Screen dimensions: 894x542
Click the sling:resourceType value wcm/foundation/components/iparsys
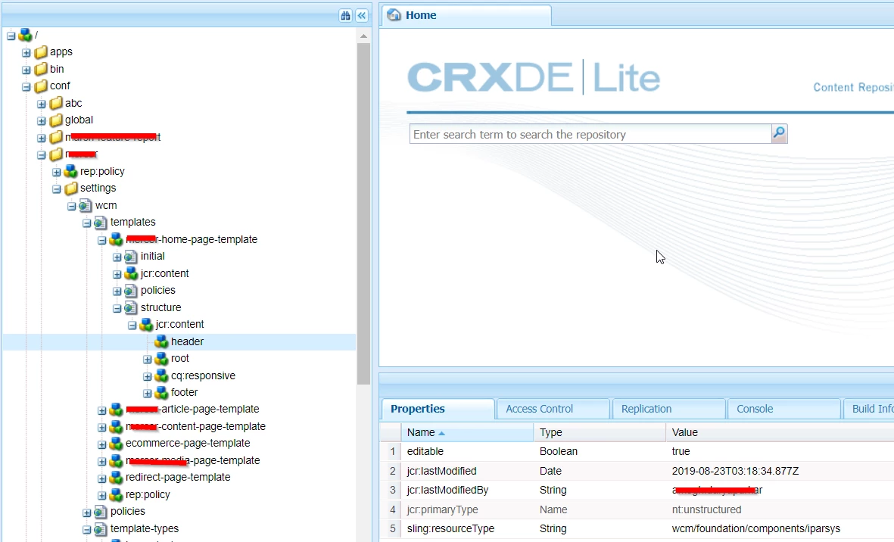coord(756,529)
